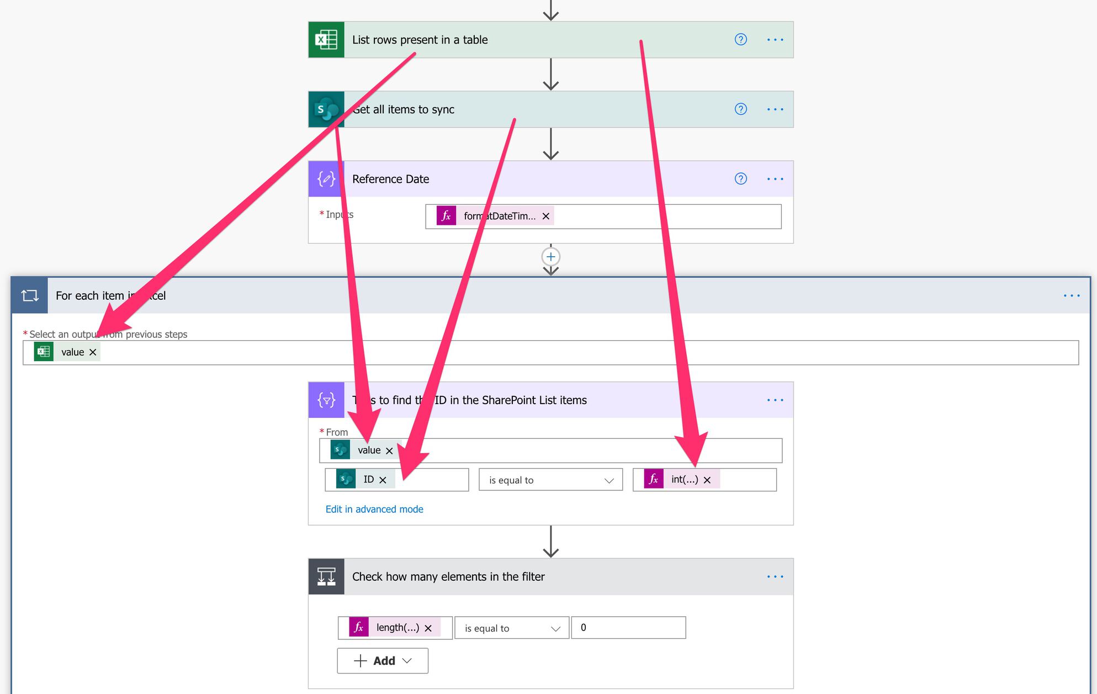Screen dimensions: 1097x694
Task: Click the loop icon on For each item header
Action: [x=29, y=295]
